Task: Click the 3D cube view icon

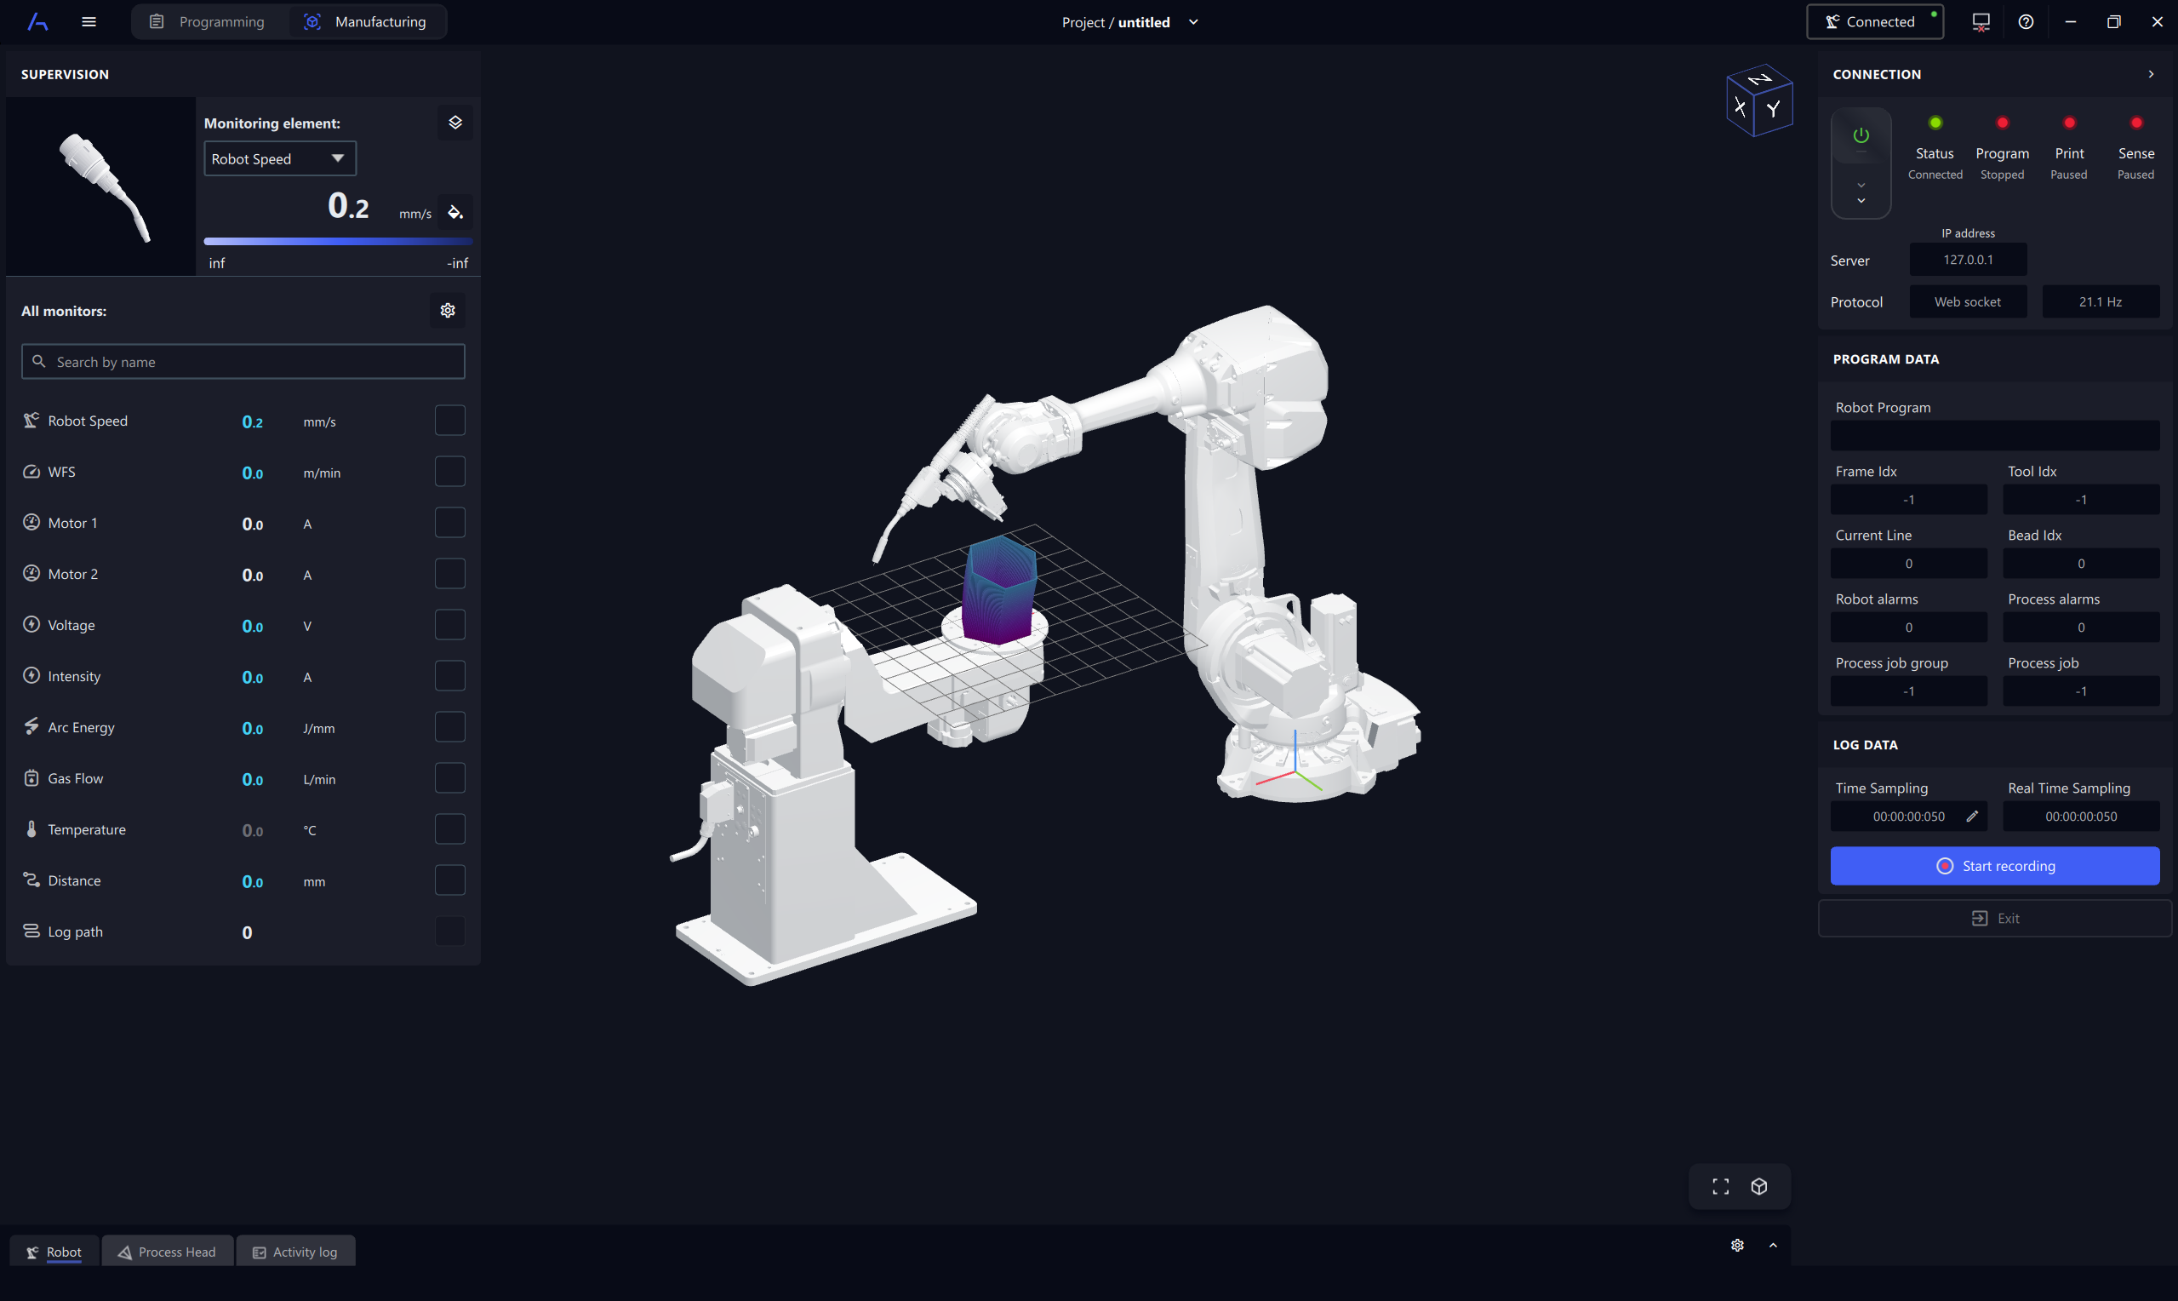Action: [x=1759, y=1186]
